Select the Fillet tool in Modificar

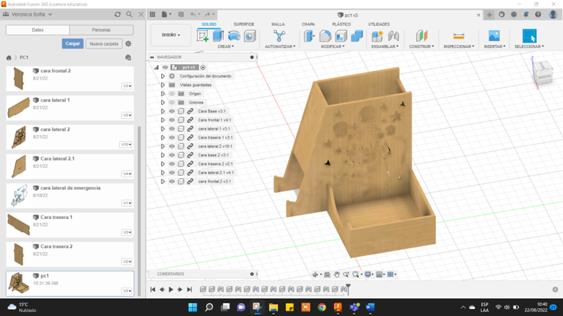pos(325,36)
